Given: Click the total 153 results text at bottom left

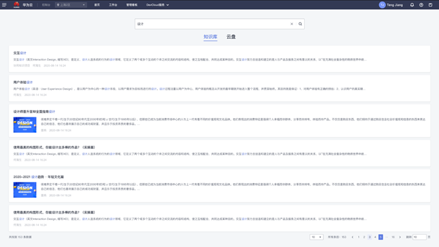Looking at the screenshot, I should (20, 237).
